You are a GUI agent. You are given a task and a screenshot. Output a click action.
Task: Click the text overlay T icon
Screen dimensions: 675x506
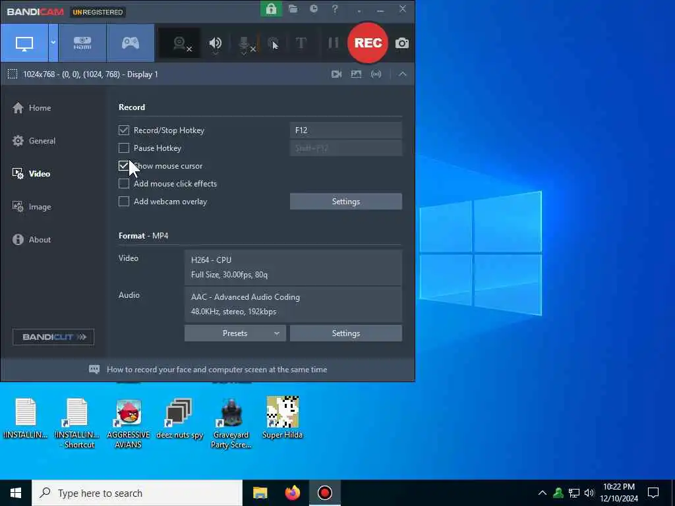point(301,43)
